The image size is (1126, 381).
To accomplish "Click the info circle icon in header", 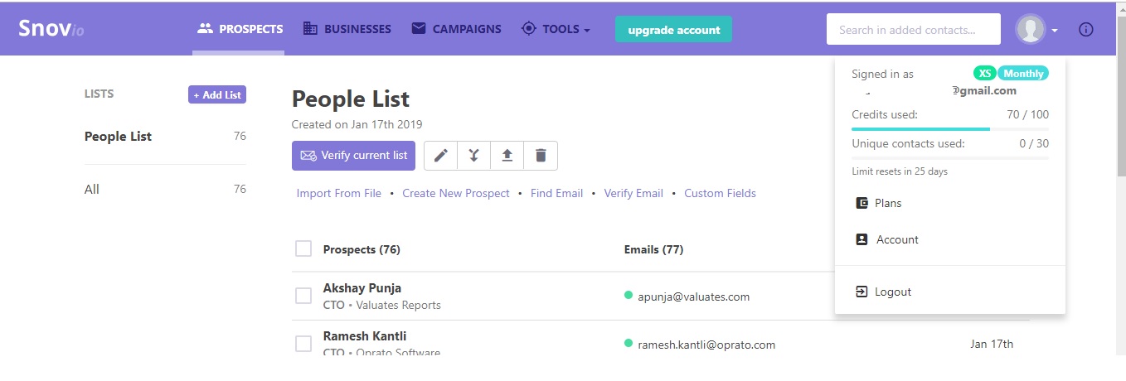I will 1085,30.
